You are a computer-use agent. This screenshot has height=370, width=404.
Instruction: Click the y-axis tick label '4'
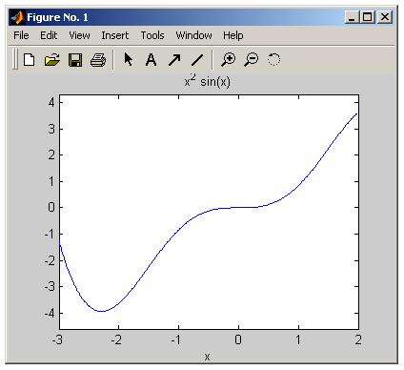click(x=51, y=102)
